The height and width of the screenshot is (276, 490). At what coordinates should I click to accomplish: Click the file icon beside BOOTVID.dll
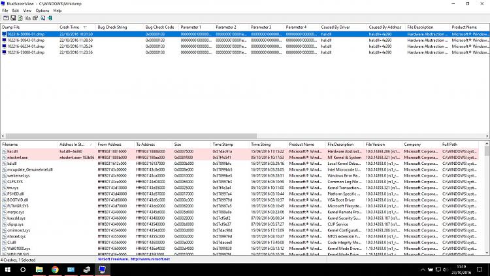4,200
